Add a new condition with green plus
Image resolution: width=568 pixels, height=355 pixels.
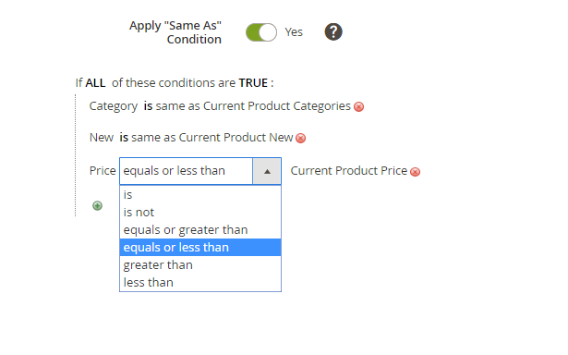pos(97,205)
